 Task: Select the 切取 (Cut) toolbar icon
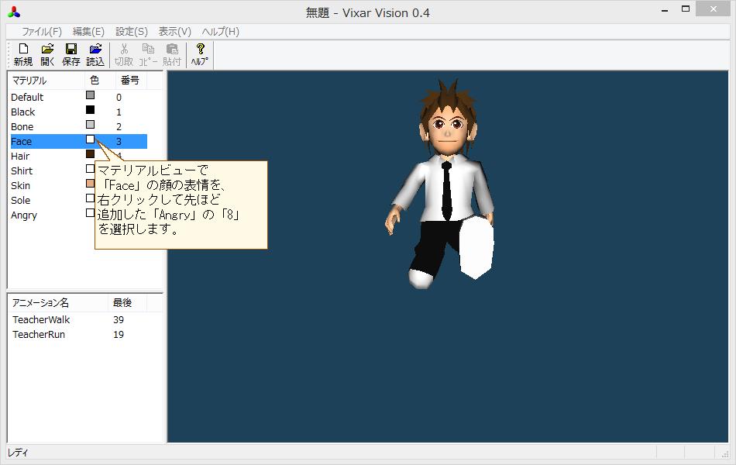coord(124,53)
